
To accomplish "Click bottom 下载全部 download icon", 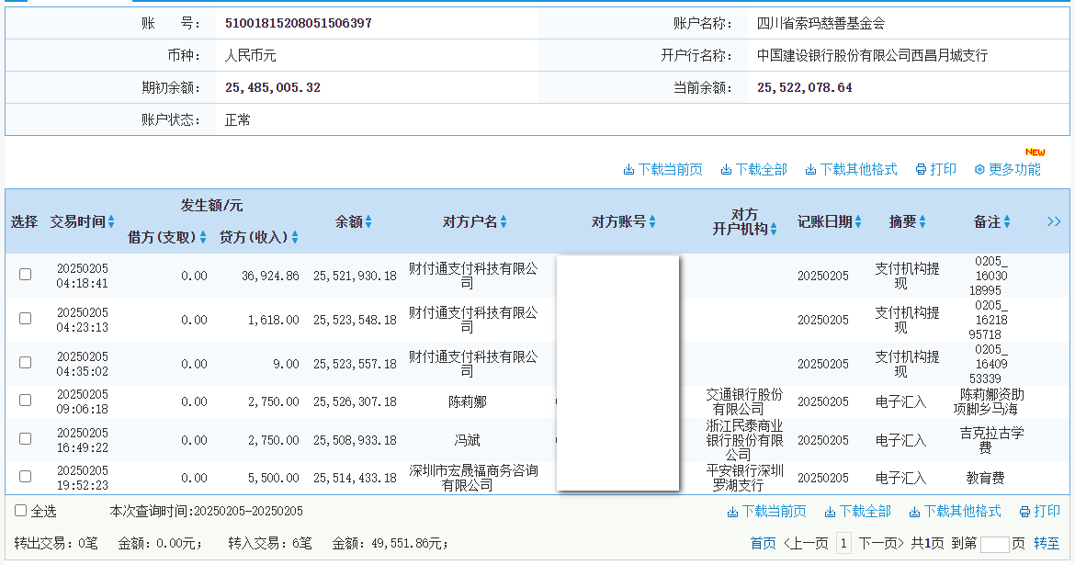I will pos(830,513).
